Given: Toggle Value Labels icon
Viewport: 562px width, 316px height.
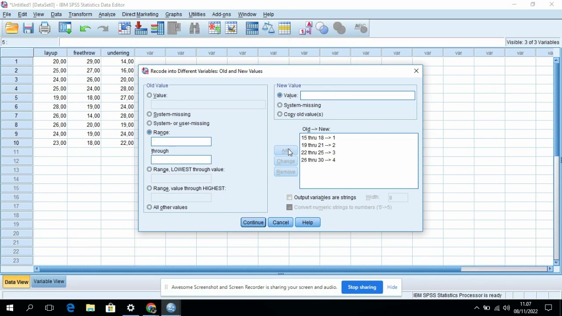Looking at the screenshot, I should [306, 29].
